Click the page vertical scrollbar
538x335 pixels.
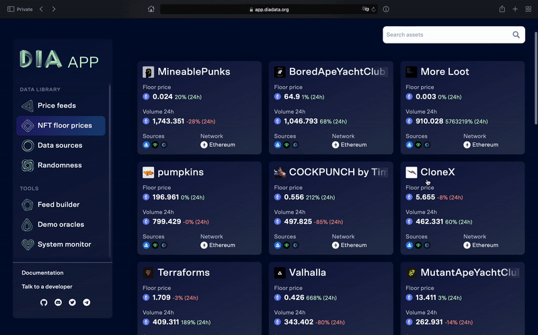pyautogui.click(x=536, y=78)
